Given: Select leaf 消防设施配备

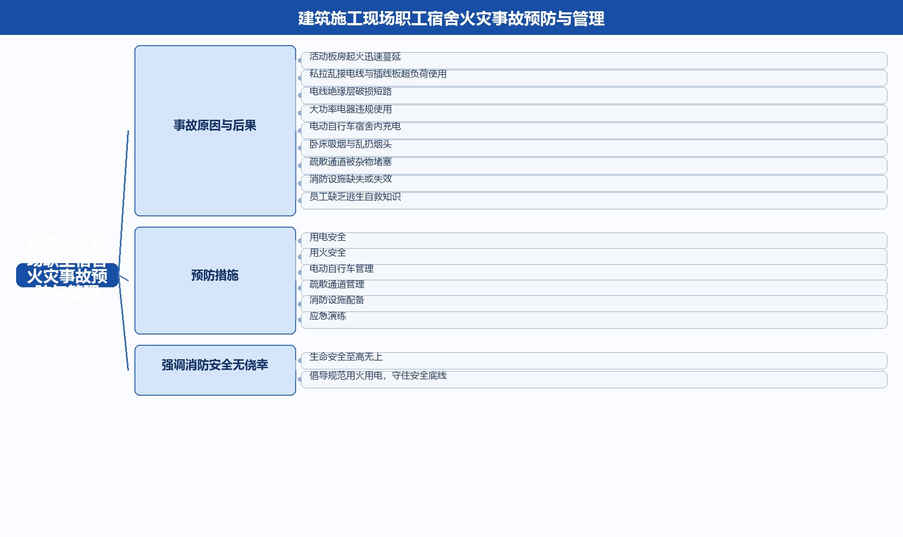Looking at the screenshot, I should point(594,304).
